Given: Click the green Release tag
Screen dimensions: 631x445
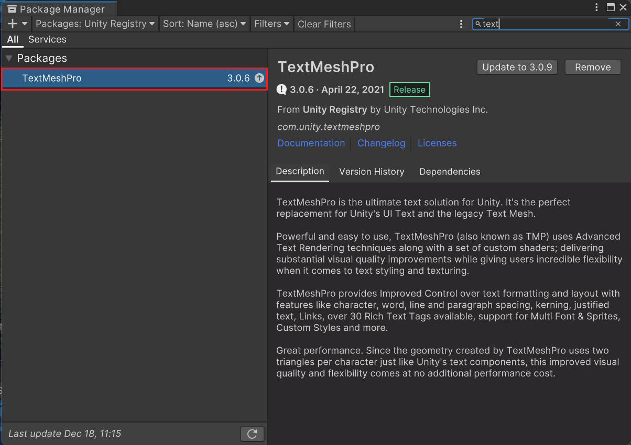Looking at the screenshot, I should coord(409,90).
